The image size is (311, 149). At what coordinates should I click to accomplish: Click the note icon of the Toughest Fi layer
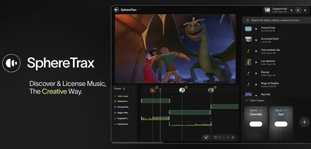coord(115,119)
